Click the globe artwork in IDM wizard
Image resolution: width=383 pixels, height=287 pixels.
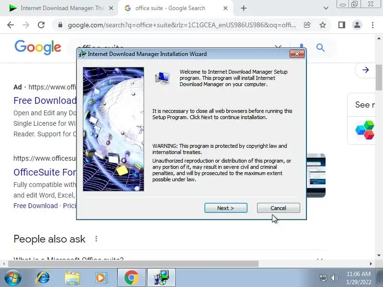(x=113, y=129)
